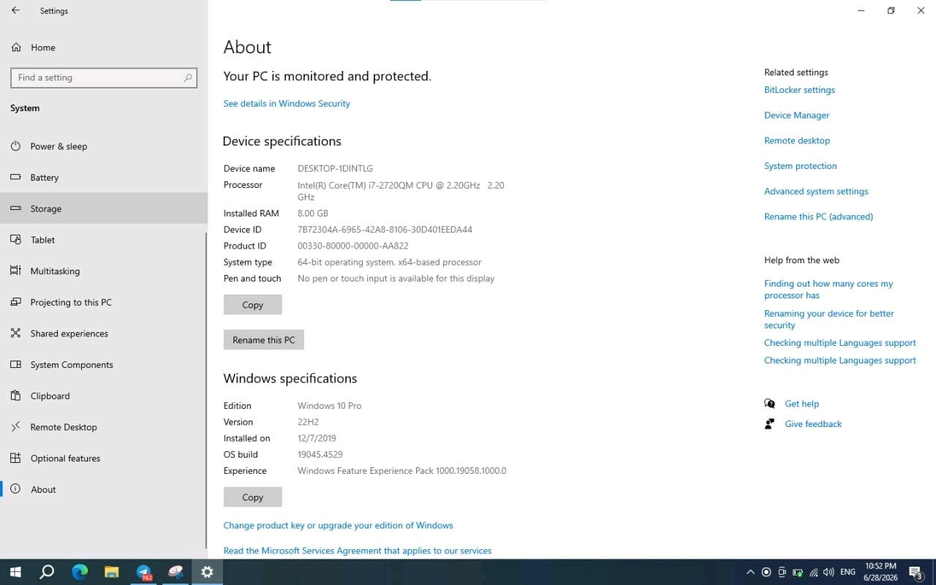Viewport: 936px width, 585px height.
Task: Click the Edition value Windows 10 Pro
Action: coord(330,406)
